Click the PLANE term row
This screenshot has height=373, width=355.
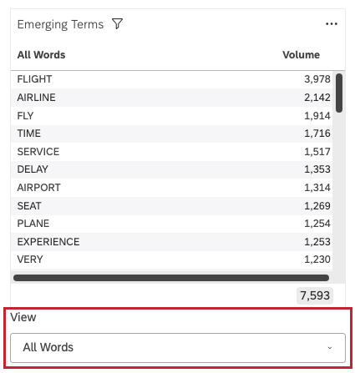pos(171,224)
